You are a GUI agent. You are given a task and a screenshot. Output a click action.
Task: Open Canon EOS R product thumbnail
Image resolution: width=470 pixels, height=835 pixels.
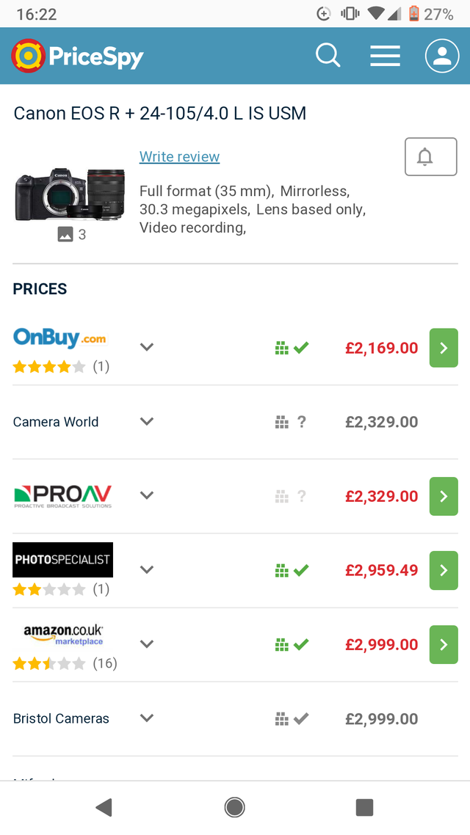pyautogui.click(x=70, y=194)
